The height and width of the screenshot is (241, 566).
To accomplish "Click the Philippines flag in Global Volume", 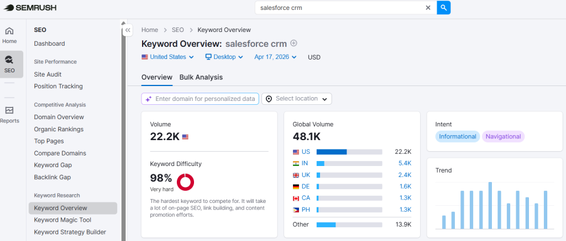I will click(296, 210).
